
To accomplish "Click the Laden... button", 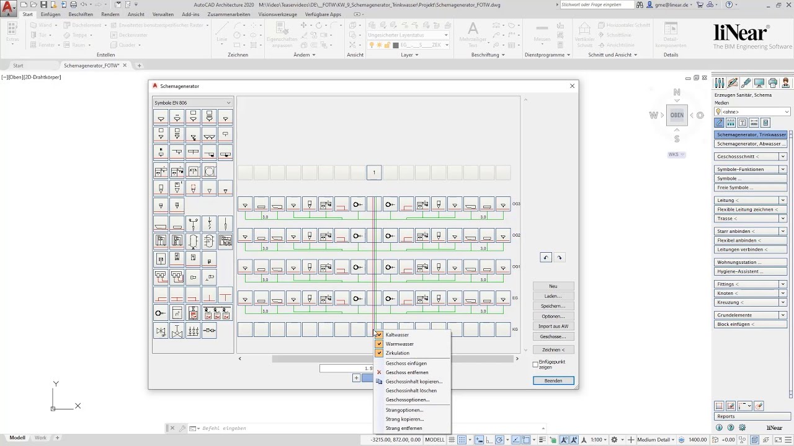I will (553, 296).
